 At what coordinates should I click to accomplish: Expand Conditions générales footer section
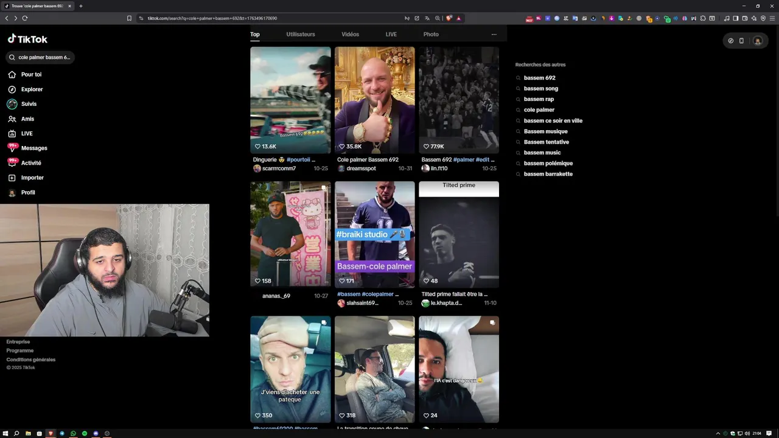pos(31,360)
